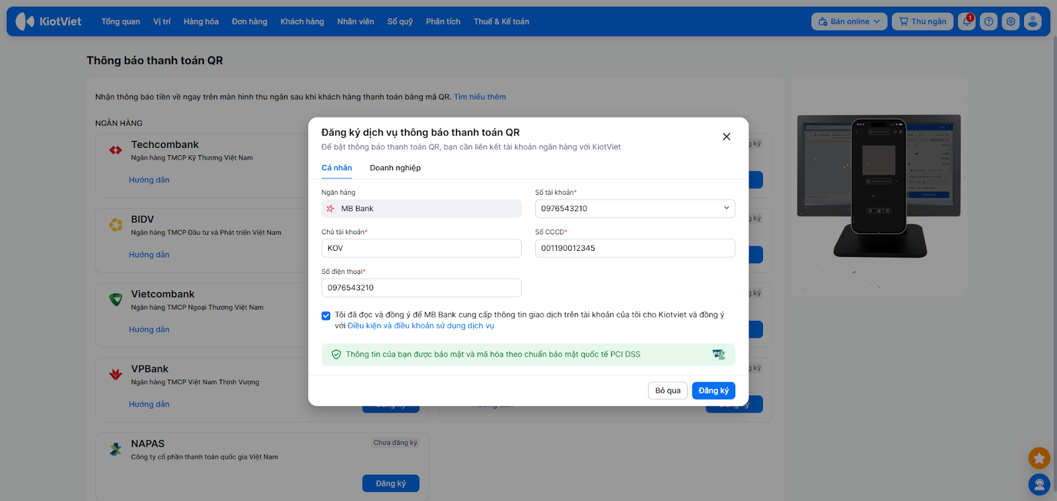The height and width of the screenshot is (501, 1057).
Task: Click the user account avatar icon
Action: point(1033,22)
